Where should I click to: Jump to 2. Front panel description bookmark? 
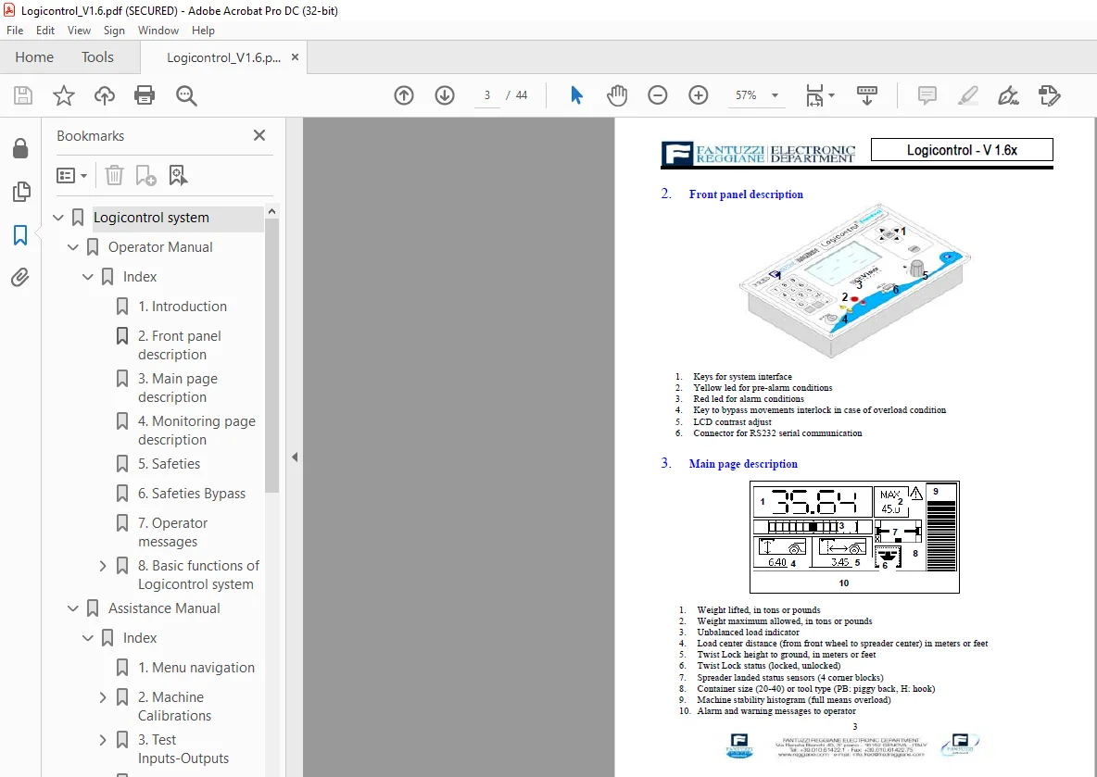point(179,345)
